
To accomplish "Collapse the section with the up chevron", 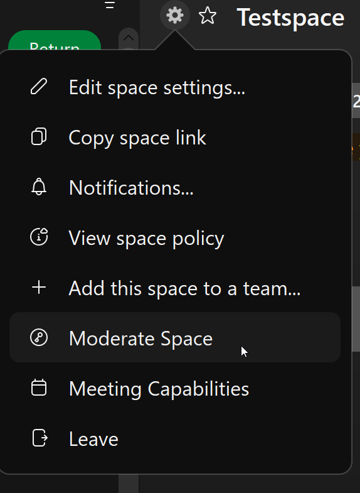I will click(x=129, y=38).
